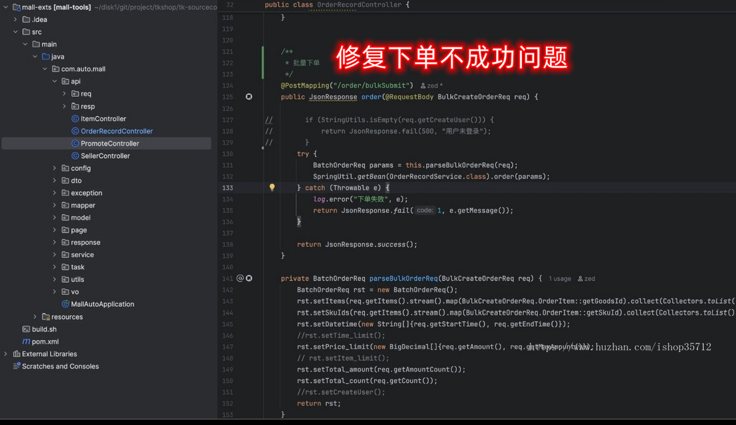736x425 pixels.
Task: Click the JsonResponse.success() return statement
Action: coord(357,244)
